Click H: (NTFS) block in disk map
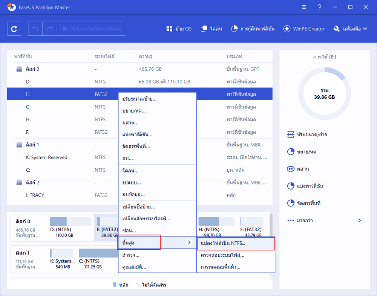The height and width of the screenshot is (296, 377). (x=216, y=227)
